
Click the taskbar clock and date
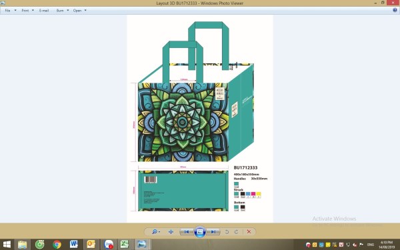pos(387,245)
